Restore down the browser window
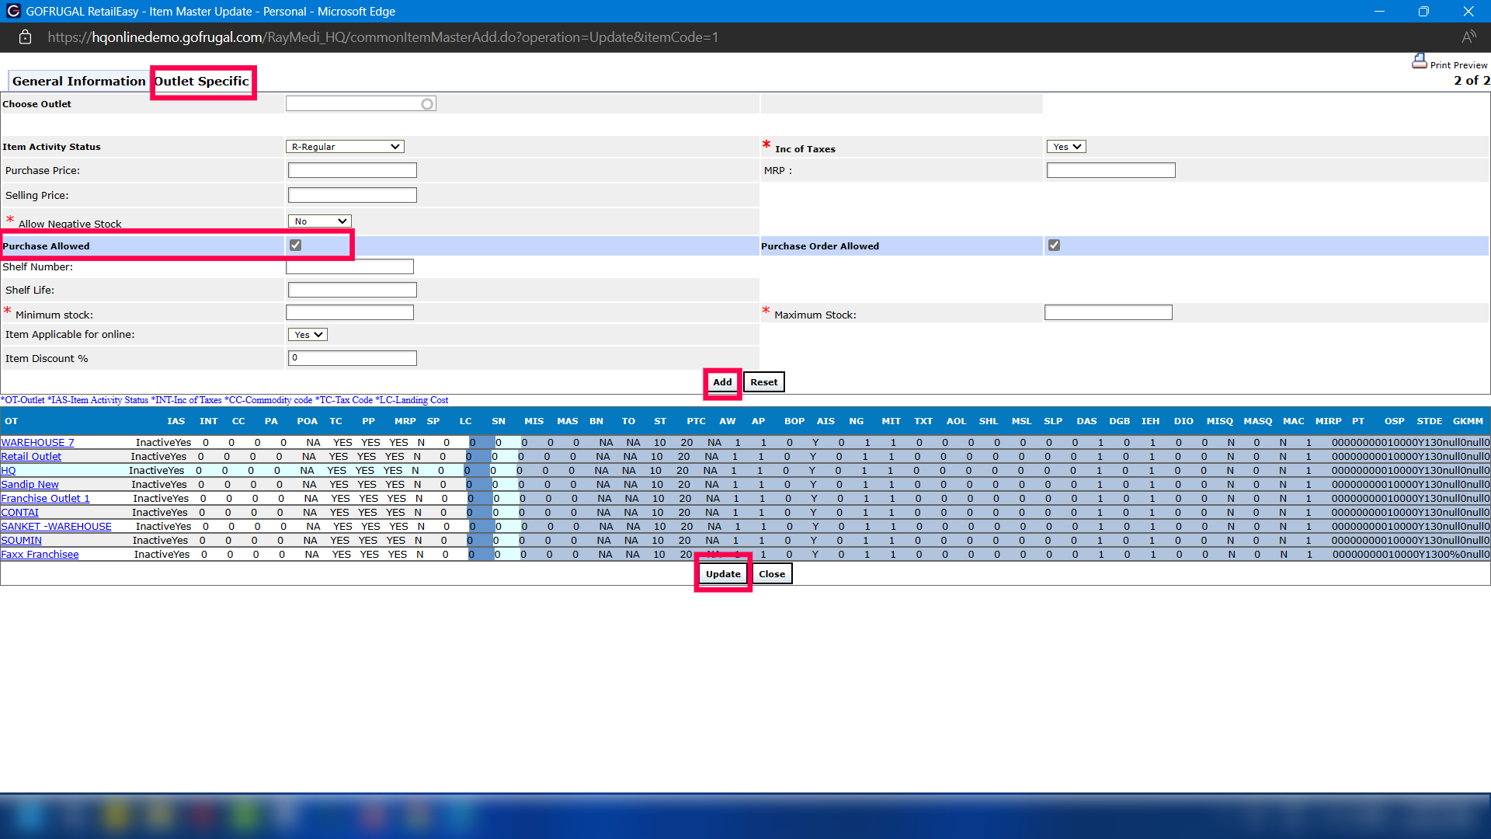 tap(1423, 11)
